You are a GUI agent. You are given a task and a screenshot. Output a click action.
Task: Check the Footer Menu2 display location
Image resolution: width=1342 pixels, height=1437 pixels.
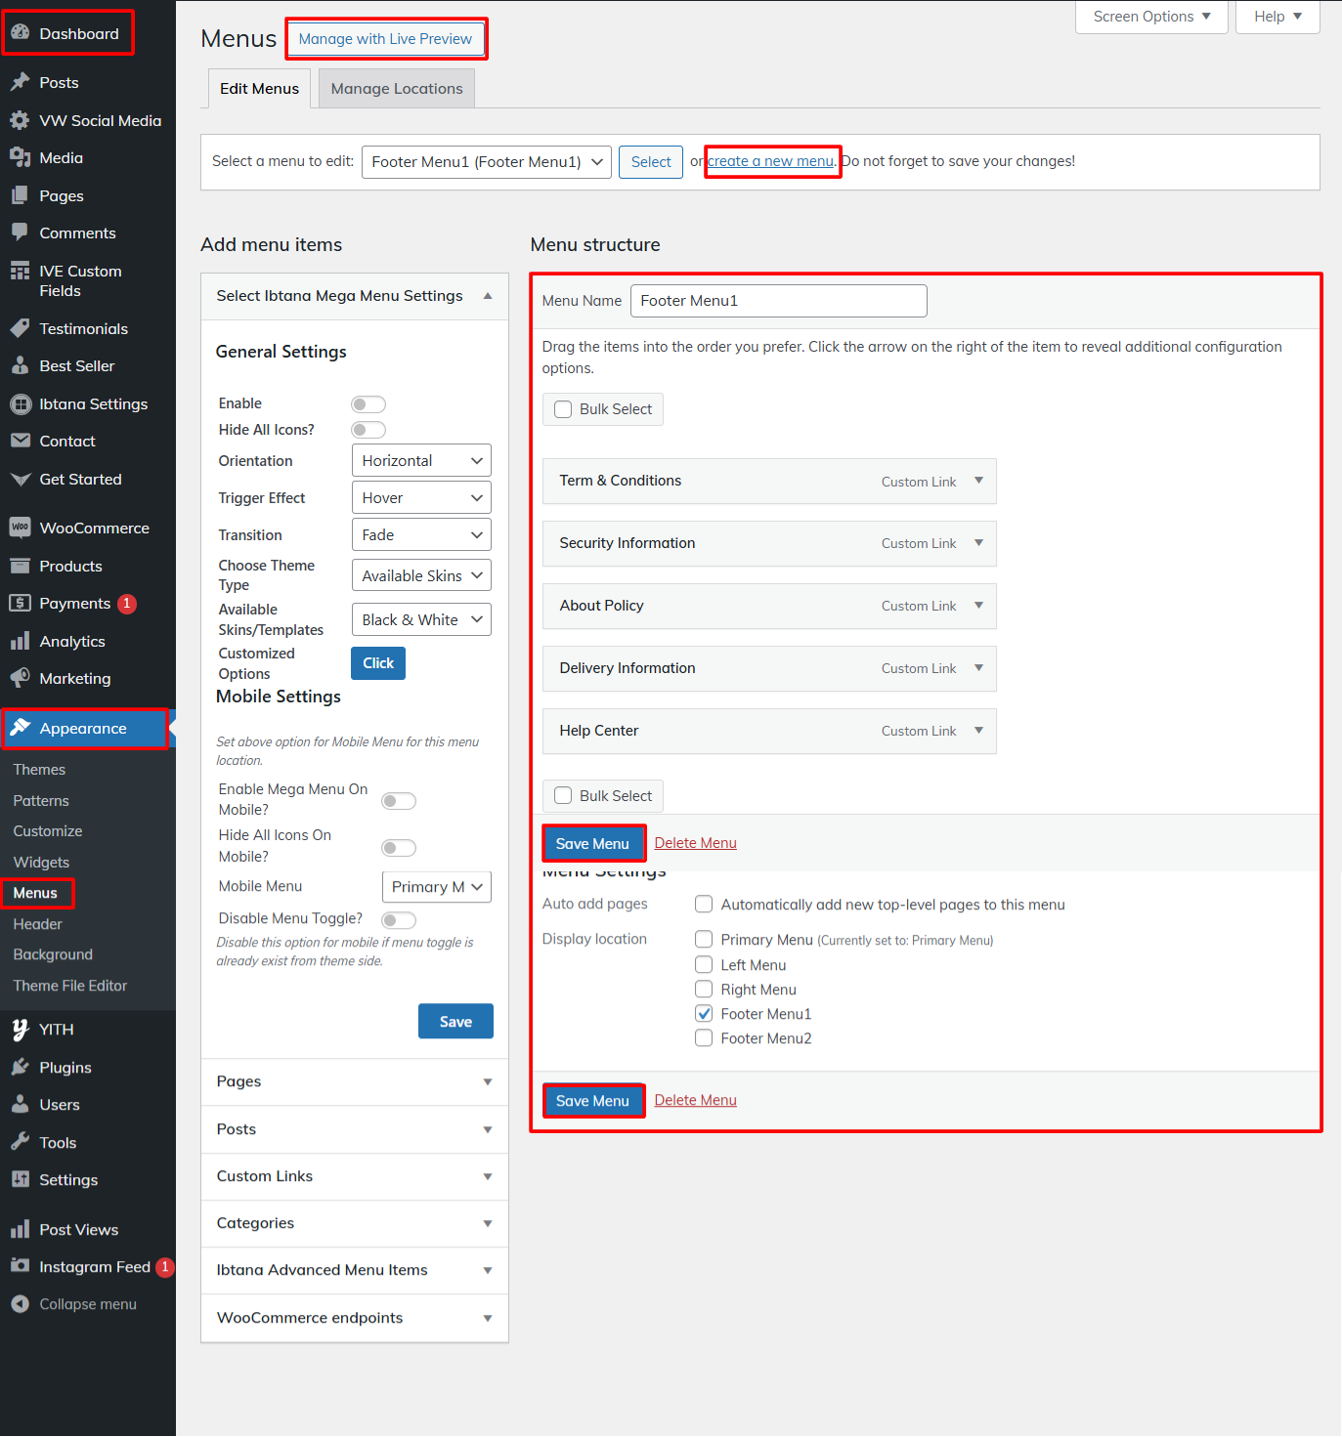tap(704, 1038)
